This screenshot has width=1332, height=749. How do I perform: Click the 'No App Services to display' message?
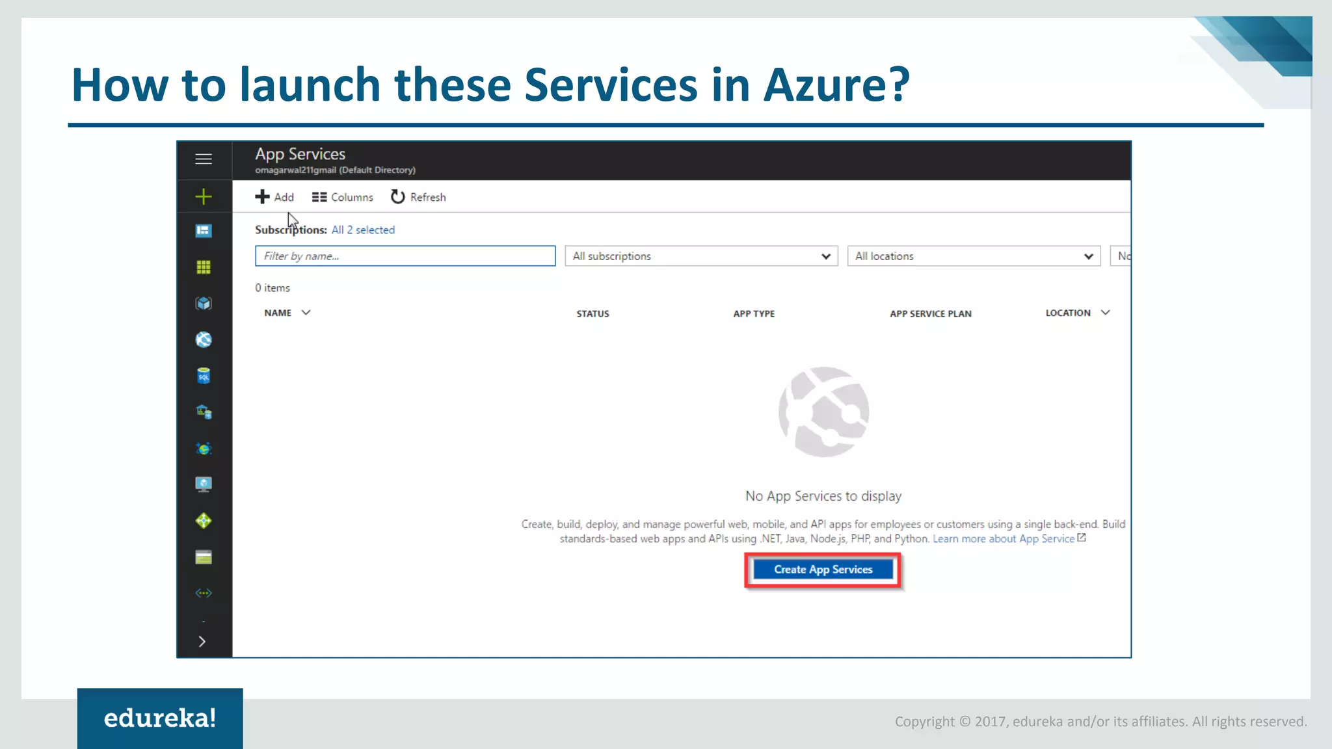pos(823,496)
